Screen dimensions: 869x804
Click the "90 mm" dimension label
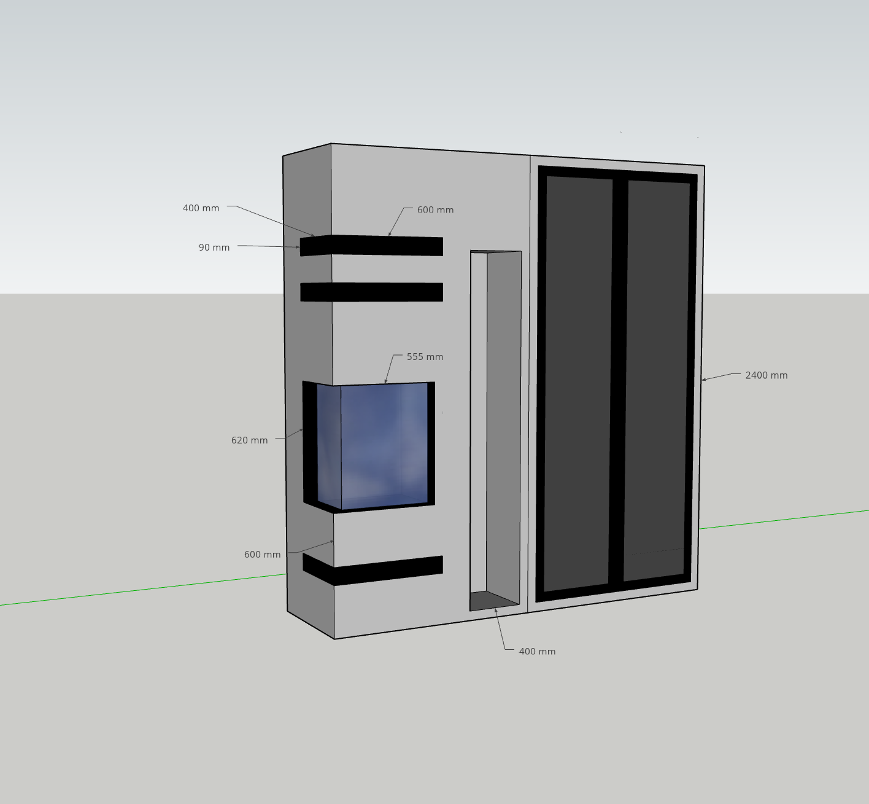tap(214, 248)
